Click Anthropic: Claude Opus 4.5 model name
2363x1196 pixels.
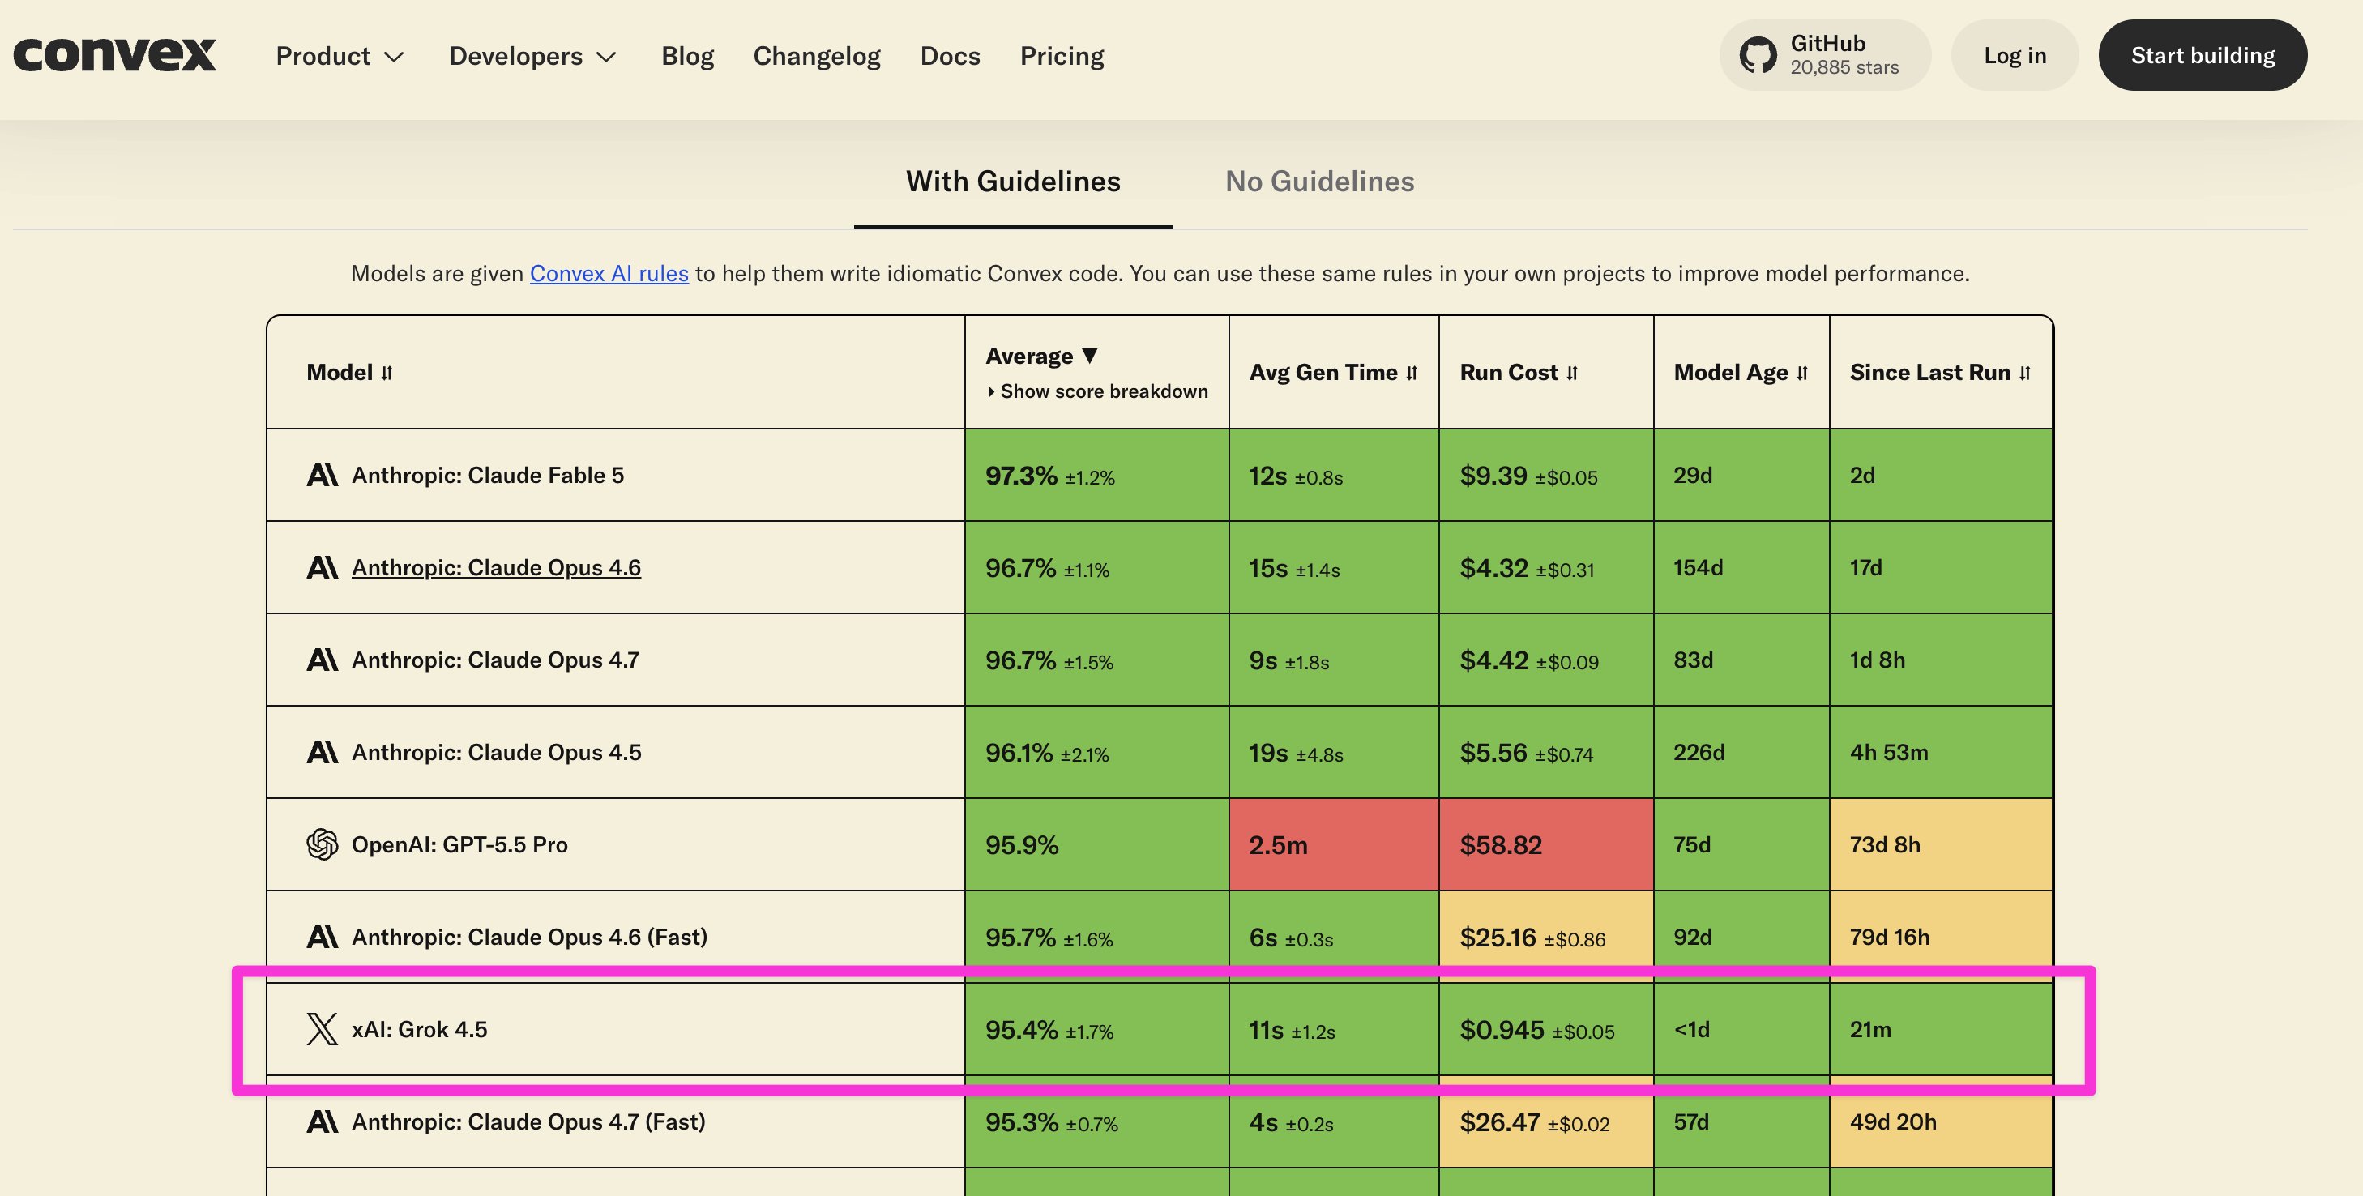tap(496, 752)
